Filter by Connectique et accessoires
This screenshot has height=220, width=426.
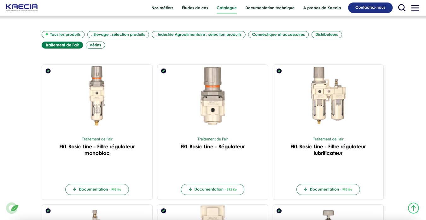[x=278, y=35]
